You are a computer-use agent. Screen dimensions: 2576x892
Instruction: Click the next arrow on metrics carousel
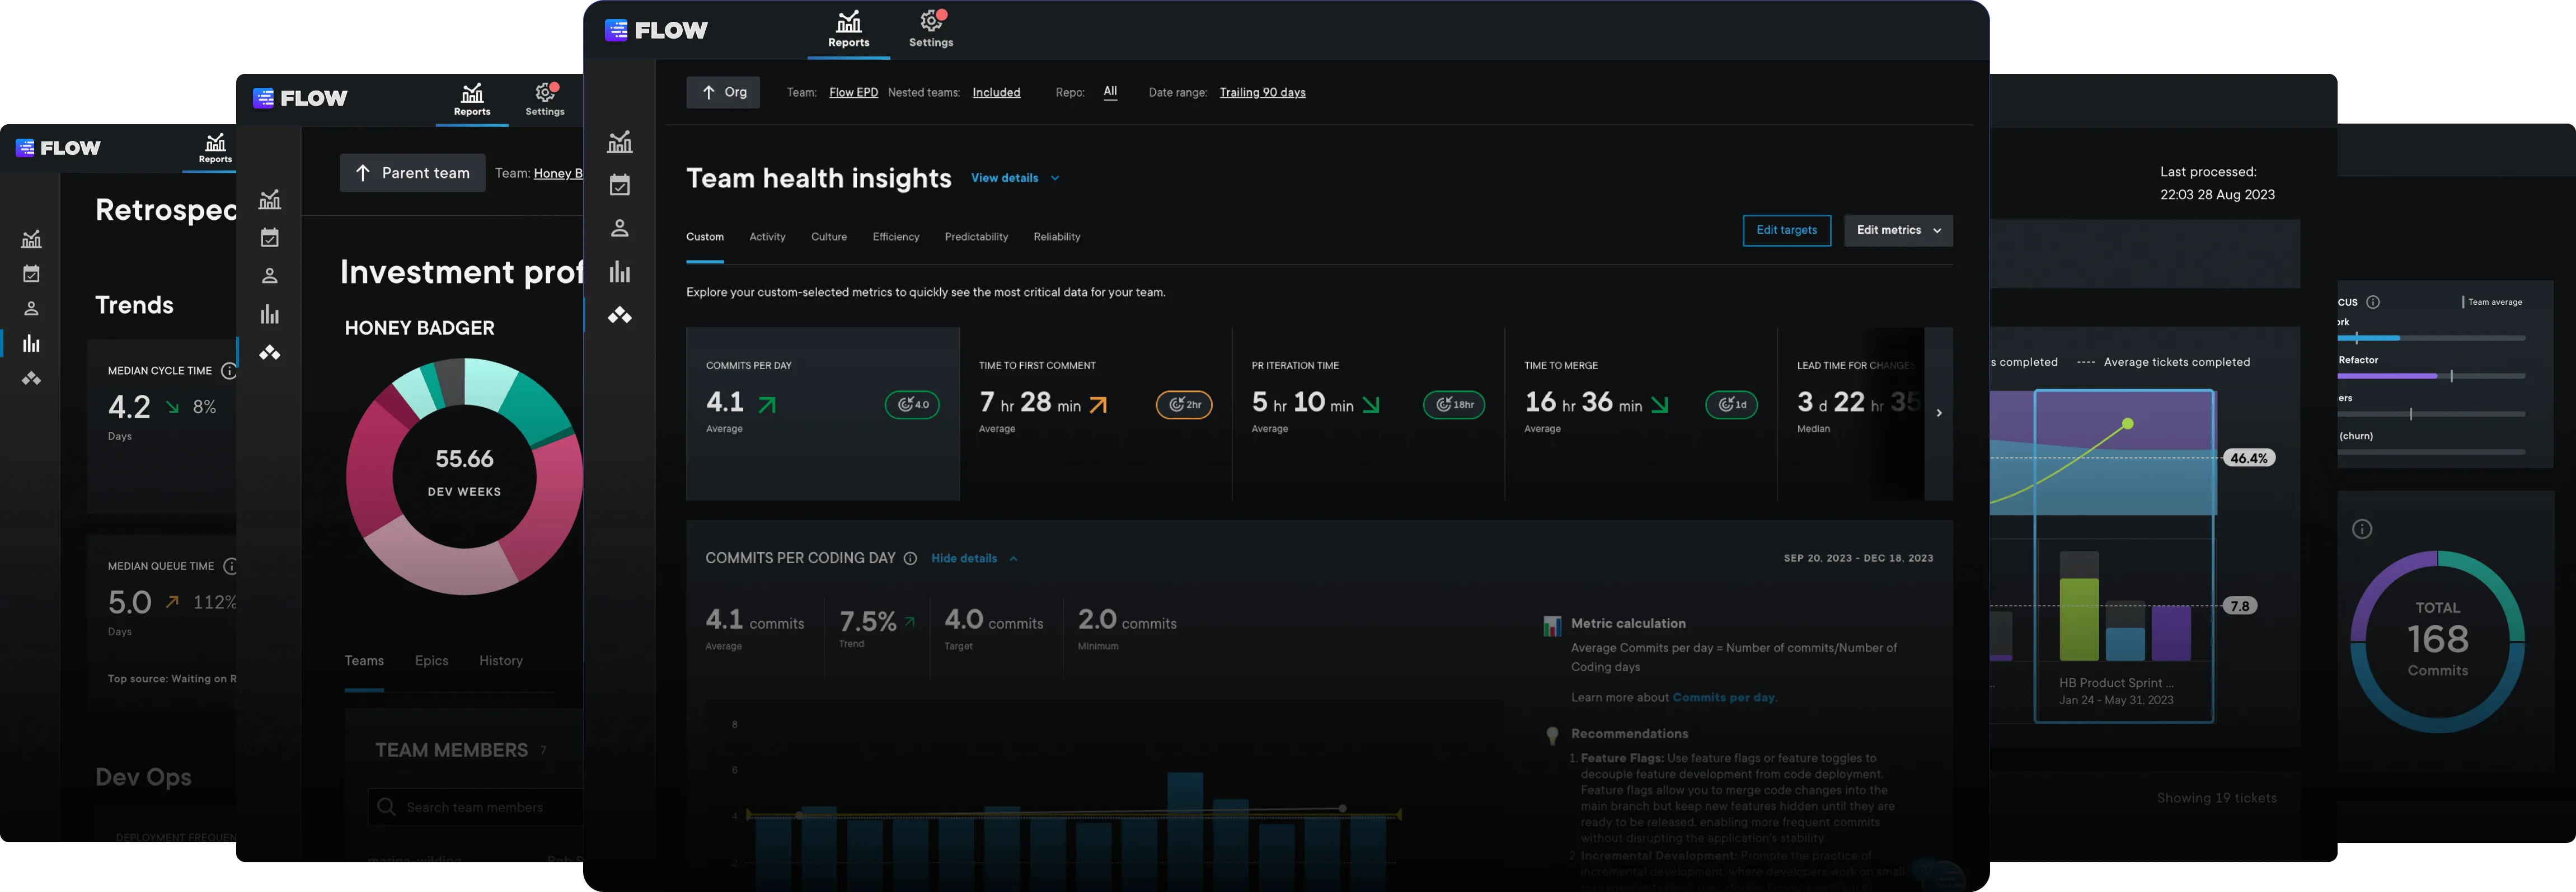tap(1938, 413)
